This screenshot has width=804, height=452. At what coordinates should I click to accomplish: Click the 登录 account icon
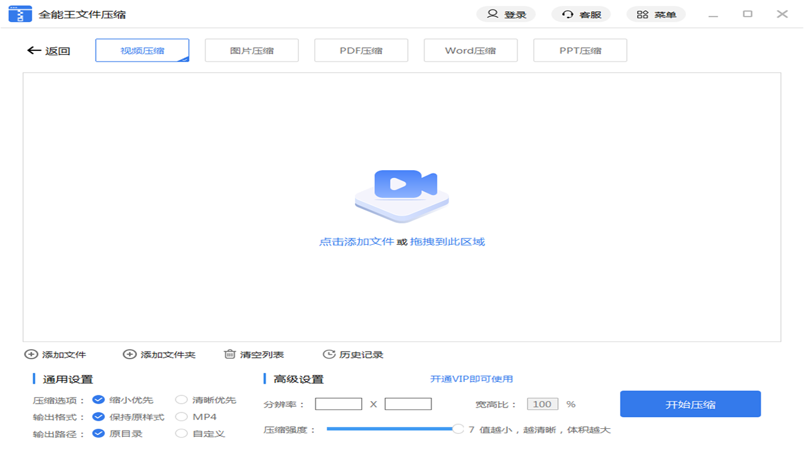point(492,14)
